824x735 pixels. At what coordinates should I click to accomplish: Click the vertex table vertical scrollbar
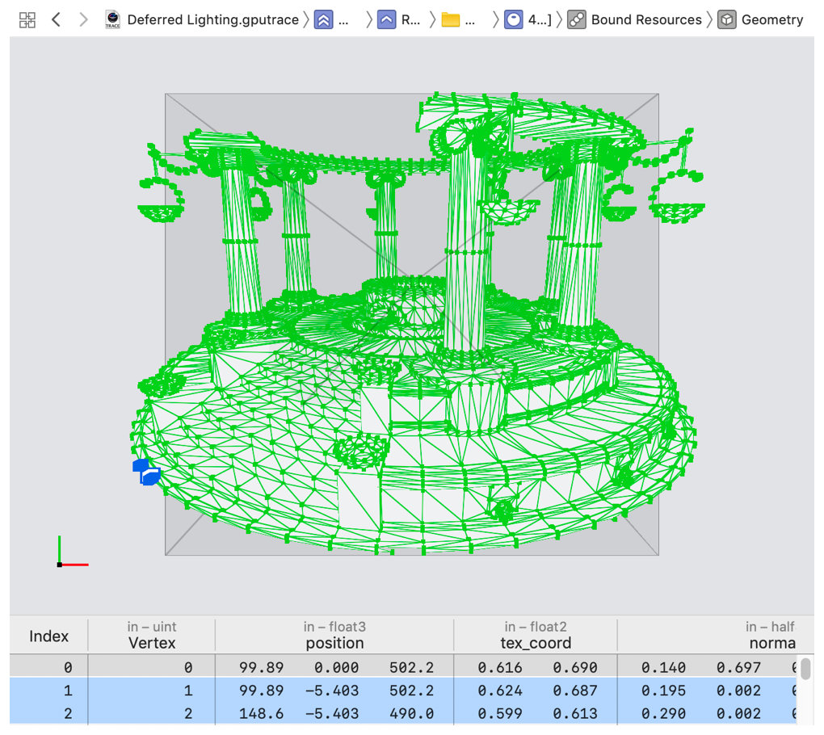coord(805,670)
